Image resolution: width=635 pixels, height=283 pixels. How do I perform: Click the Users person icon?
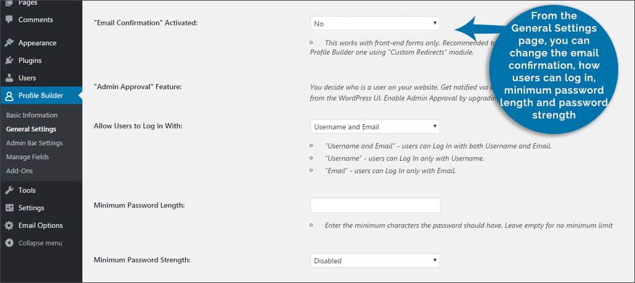(9, 78)
